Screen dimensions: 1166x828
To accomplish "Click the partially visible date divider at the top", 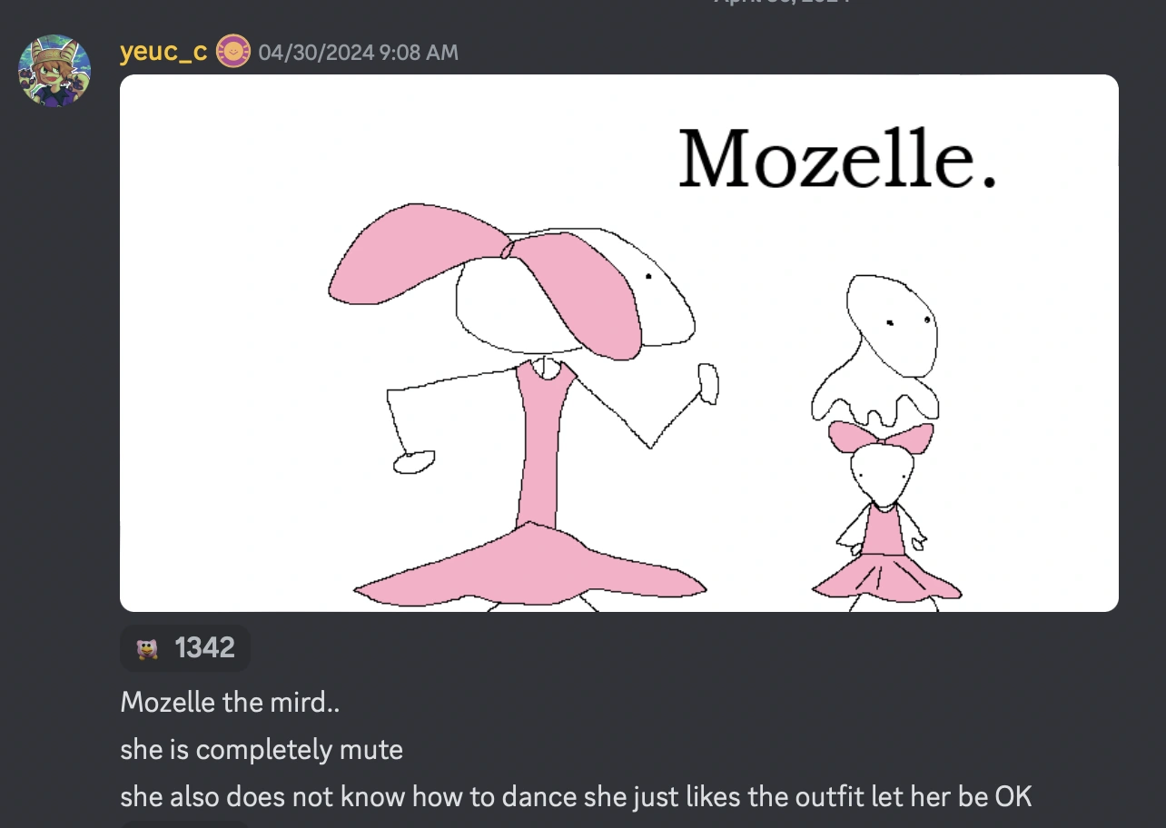I will tap(781, 3).
